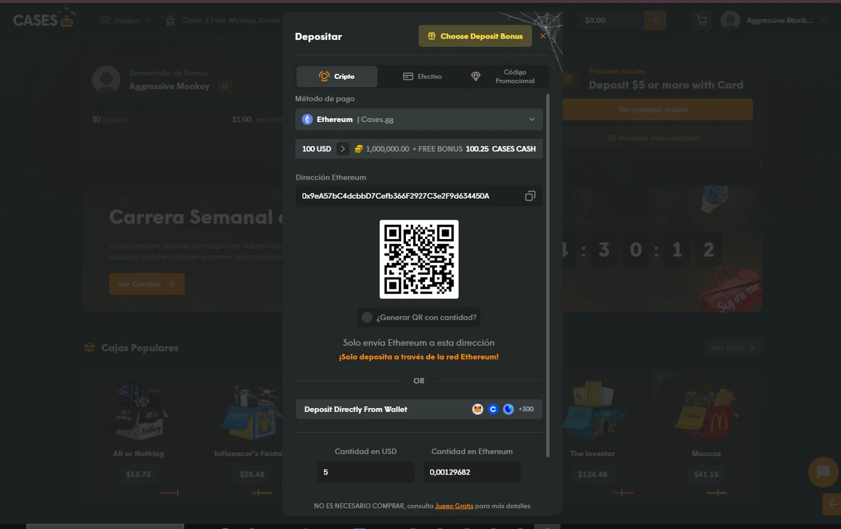This screenshot has width=841, height=529.
Task: Click the Choose Deposit Bonus button
Action: point(475,36)
